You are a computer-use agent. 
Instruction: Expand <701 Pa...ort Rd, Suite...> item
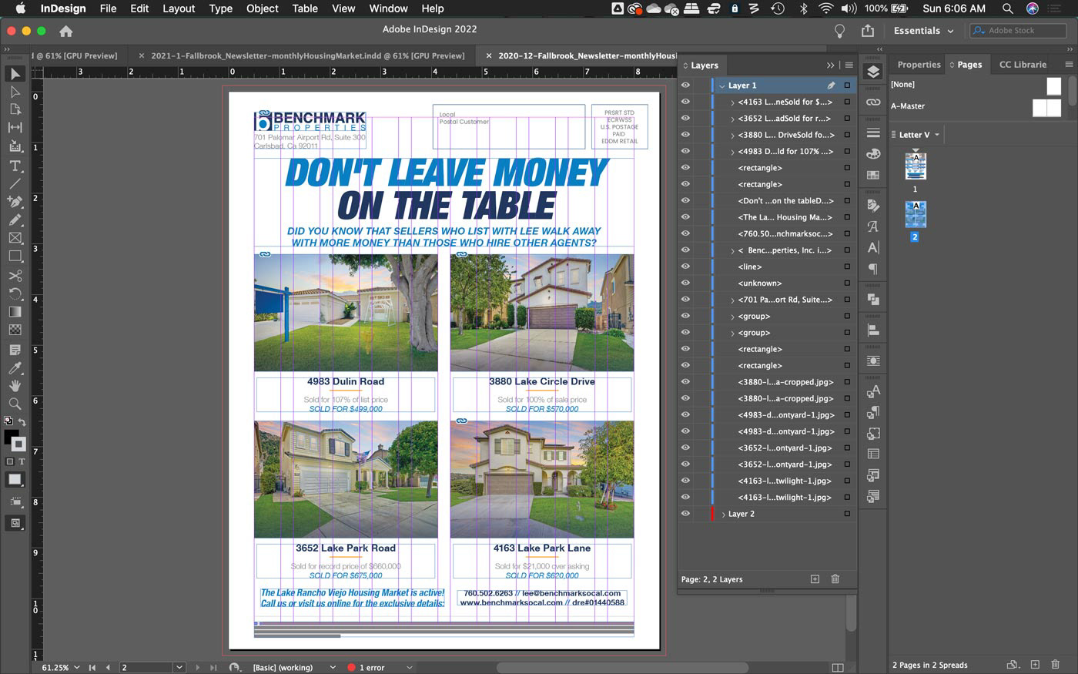tap(732, 300)
